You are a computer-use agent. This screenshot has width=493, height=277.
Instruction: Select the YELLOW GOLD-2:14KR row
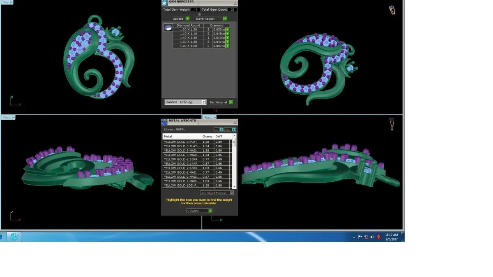click(197, 163)
